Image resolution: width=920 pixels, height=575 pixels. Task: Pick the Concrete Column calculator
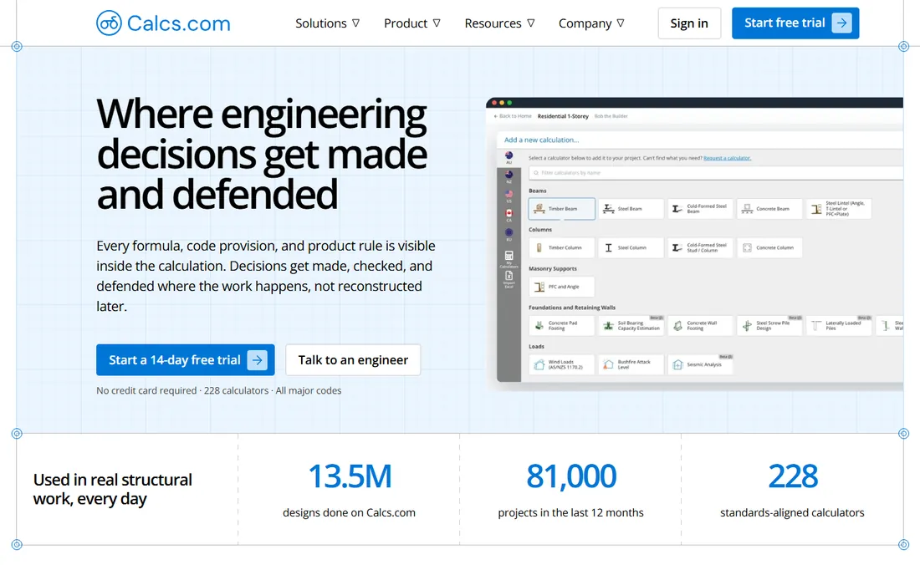769,247
